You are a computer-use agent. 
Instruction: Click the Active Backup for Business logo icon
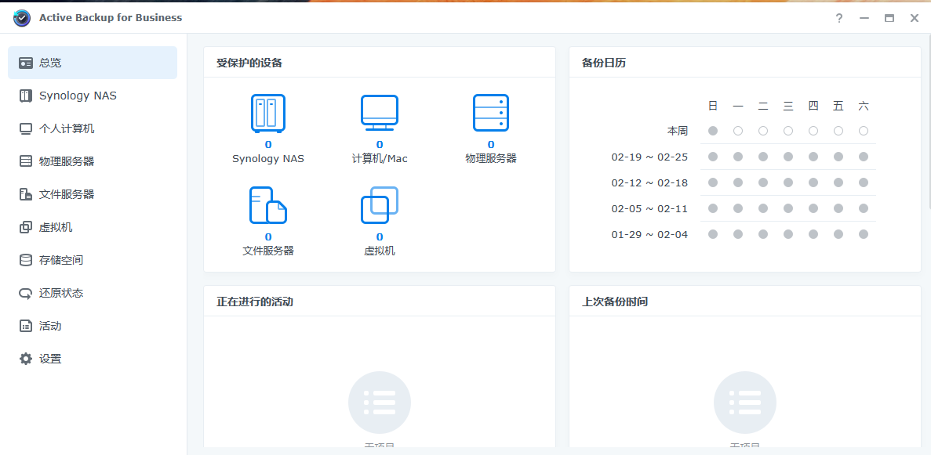tap(22, 18)
